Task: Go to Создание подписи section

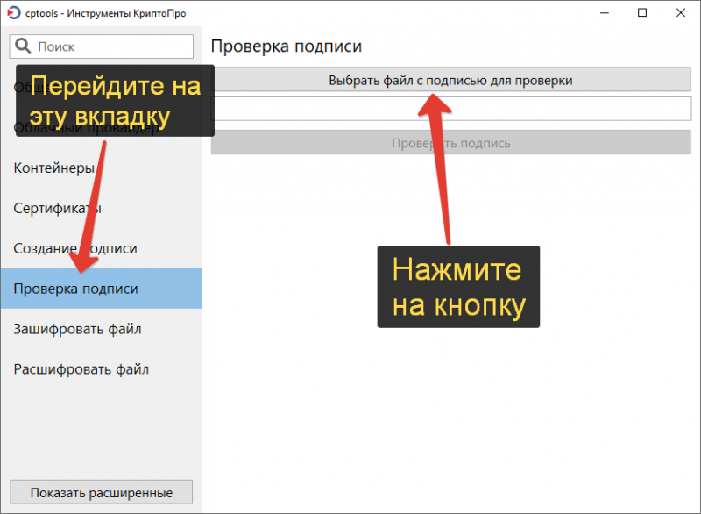Action: click(x=102, y=248)
